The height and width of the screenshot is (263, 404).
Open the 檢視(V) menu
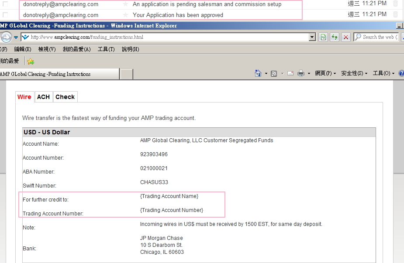[47, 49]
